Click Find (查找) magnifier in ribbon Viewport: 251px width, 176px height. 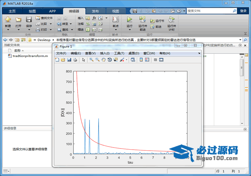[x=59, y=30]
